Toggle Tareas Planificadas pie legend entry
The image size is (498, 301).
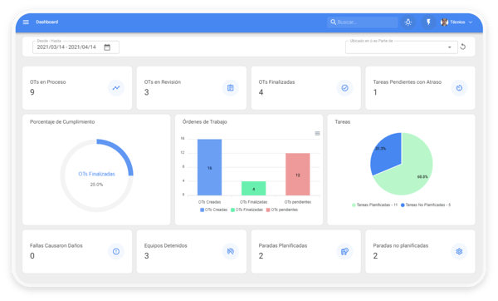375,205
